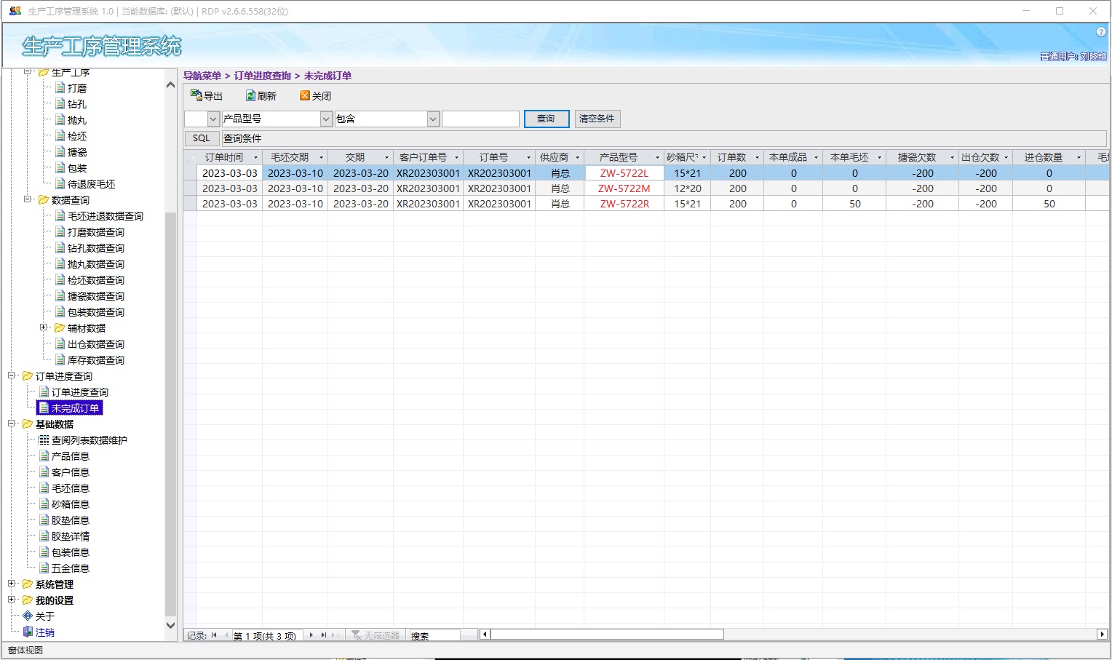The image size is (1112, 660).
Task: Click 订单进度查询 breadcrumb link
Action: (262, 76)
